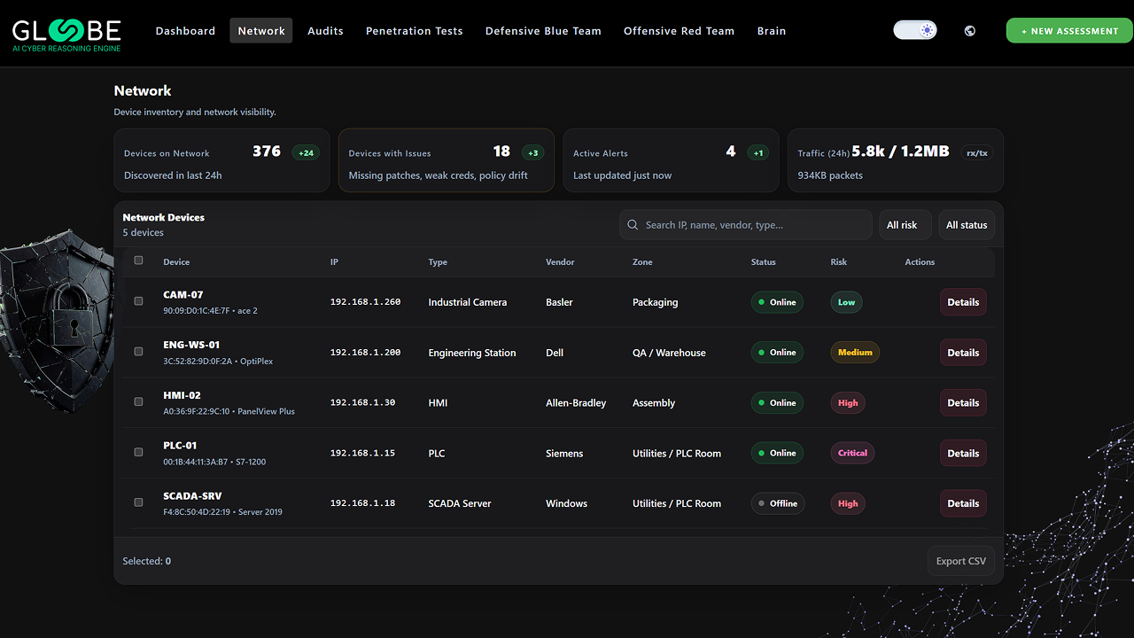This screenshot has width=1134, height=638.
Task: Click the Type column header
Action: [x=438, y=262]
